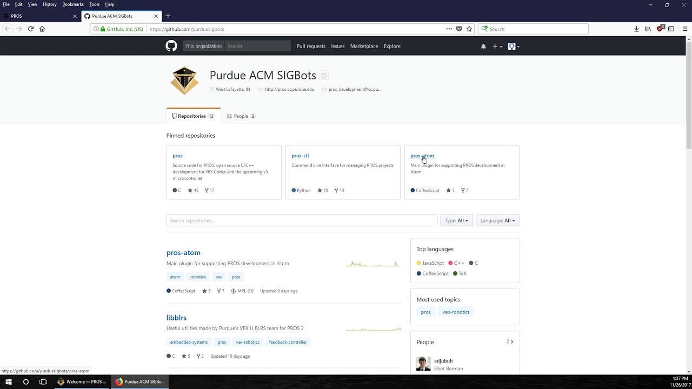This screenshot has width=692, height=389.
Task: Click the uBlock Origin extension icon
Action: [x=660, y=29]
